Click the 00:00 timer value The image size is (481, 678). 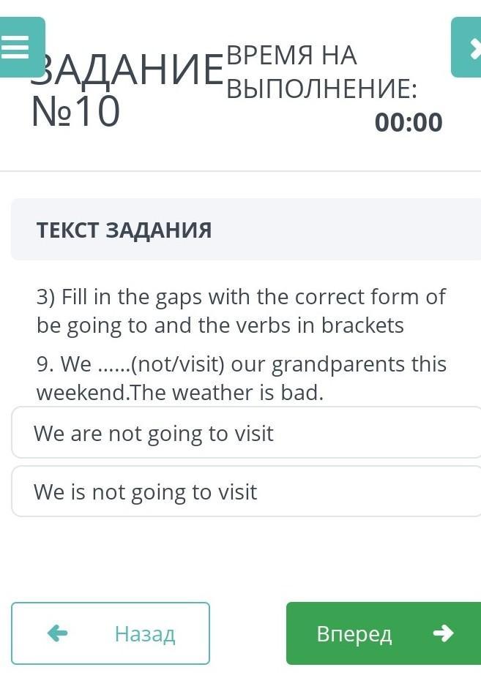coord(409,122)
